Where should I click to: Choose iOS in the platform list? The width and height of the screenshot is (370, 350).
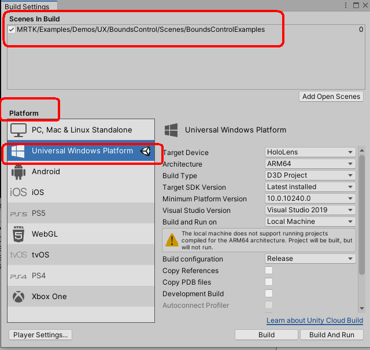[81, 192]
